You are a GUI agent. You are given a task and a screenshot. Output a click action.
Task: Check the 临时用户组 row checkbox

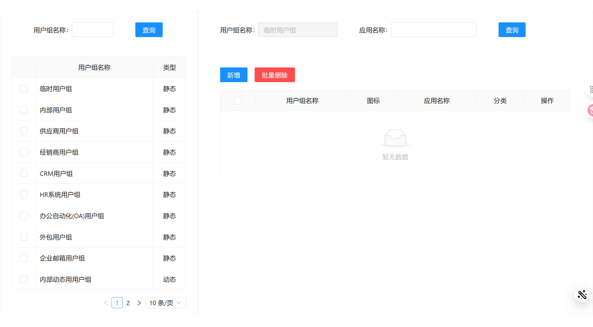click(24, 88)
